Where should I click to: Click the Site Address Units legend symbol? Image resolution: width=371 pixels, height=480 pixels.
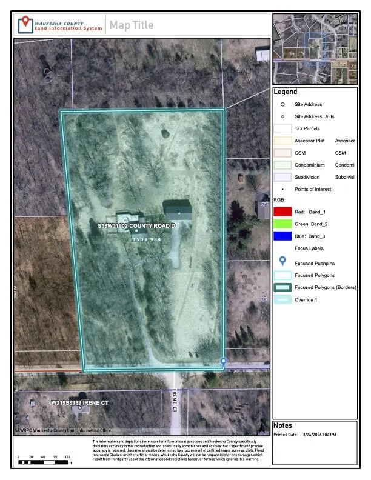pos(282,116)
